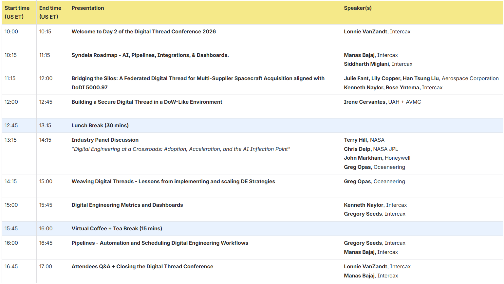Select the "Industry Panel Discussion" title

105,140
